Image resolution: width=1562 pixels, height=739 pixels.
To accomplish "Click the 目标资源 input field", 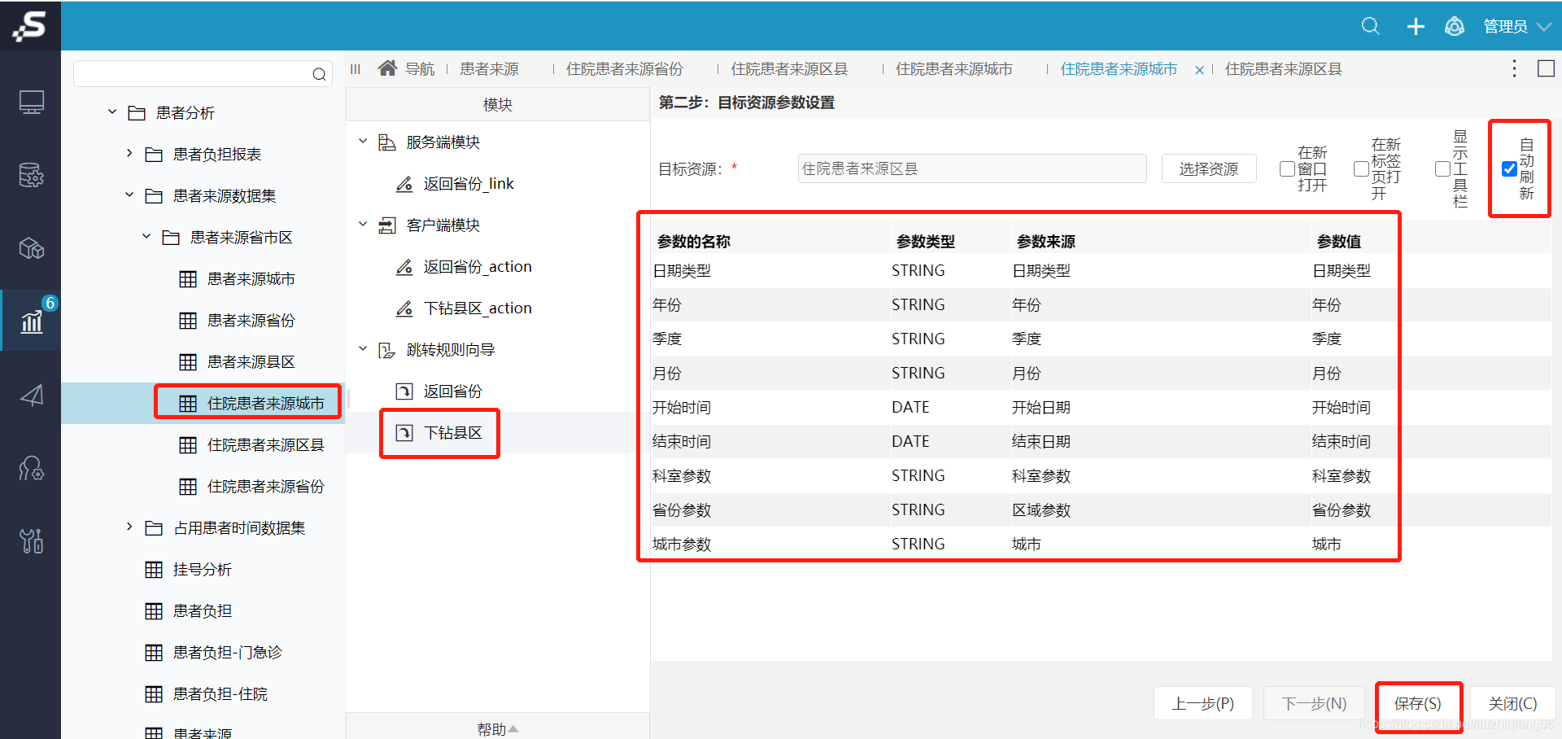I will point(972,168).
